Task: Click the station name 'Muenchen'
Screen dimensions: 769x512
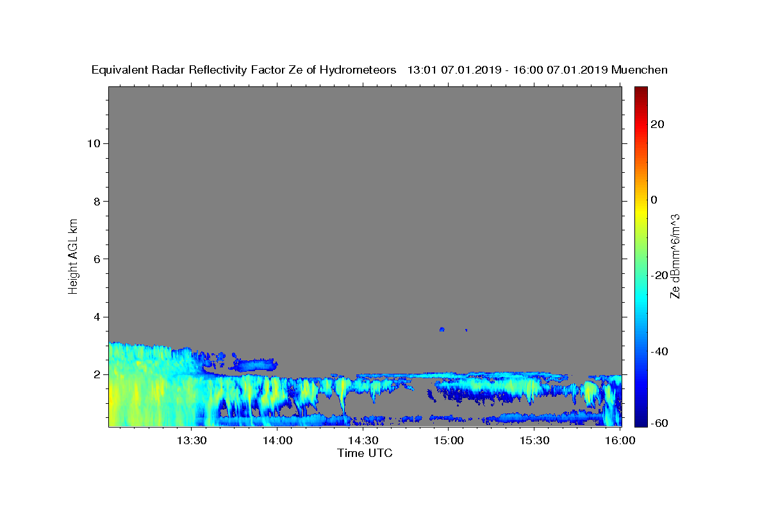Action: pos(640,70)
